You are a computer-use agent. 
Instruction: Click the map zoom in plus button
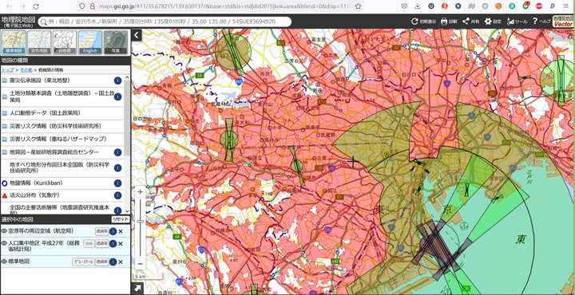point(140,192)
